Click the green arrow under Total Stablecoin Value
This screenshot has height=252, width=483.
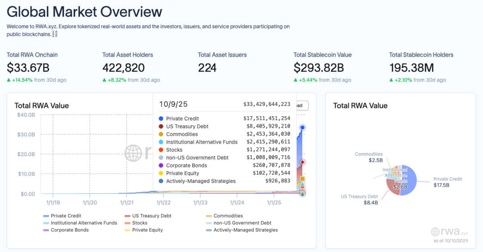[296, 80]
